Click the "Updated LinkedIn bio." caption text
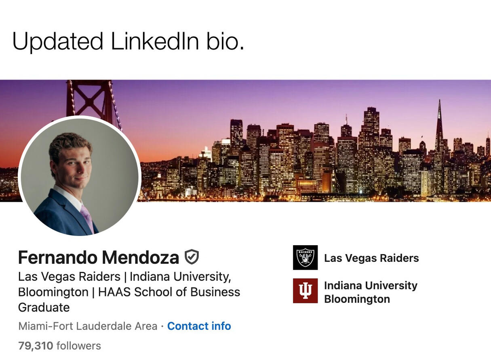This screenshot has height=363, width=491. click(x=128, y=41)
